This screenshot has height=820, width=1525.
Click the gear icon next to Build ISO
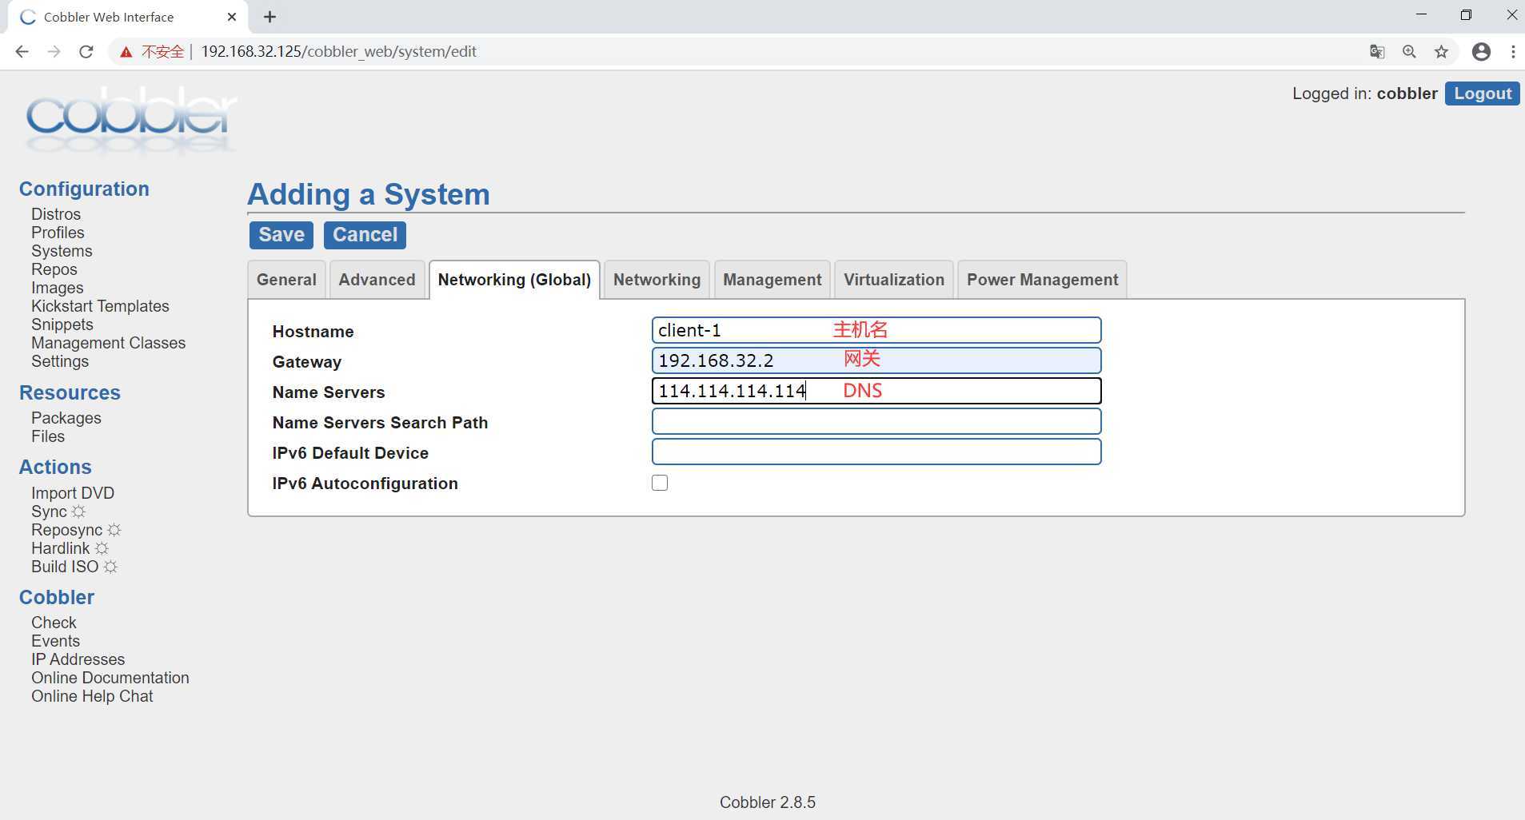110,567
